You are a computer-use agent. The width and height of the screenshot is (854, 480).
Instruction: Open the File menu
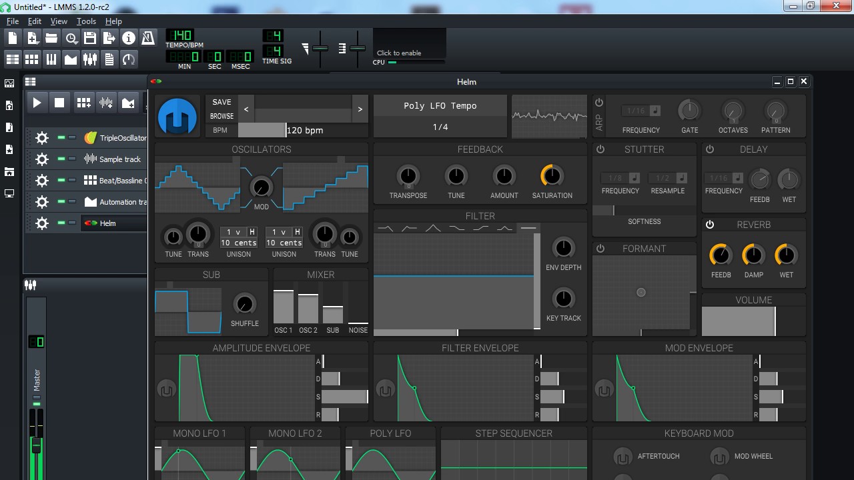point(13,21)
